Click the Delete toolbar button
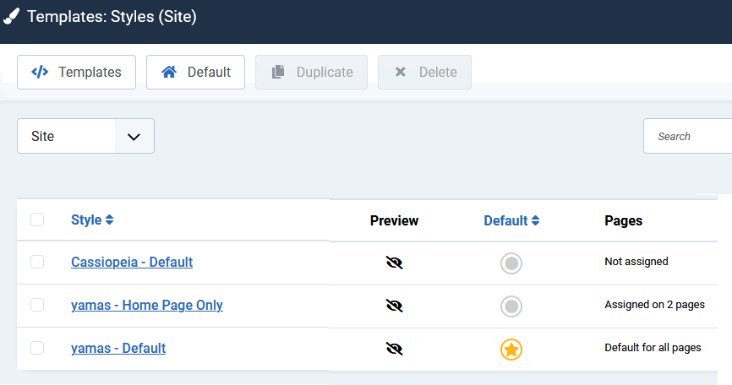732x385 pixels. [424, 73]
